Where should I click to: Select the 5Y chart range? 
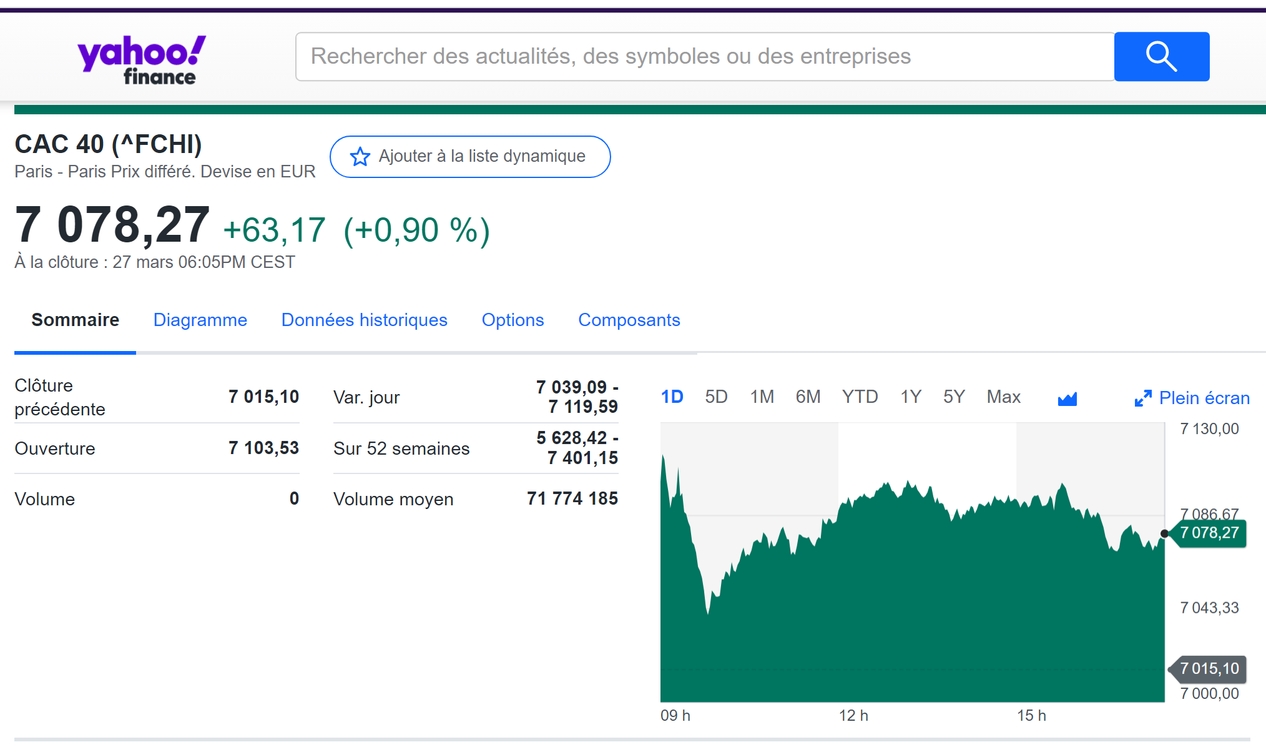tap(954, 397)
